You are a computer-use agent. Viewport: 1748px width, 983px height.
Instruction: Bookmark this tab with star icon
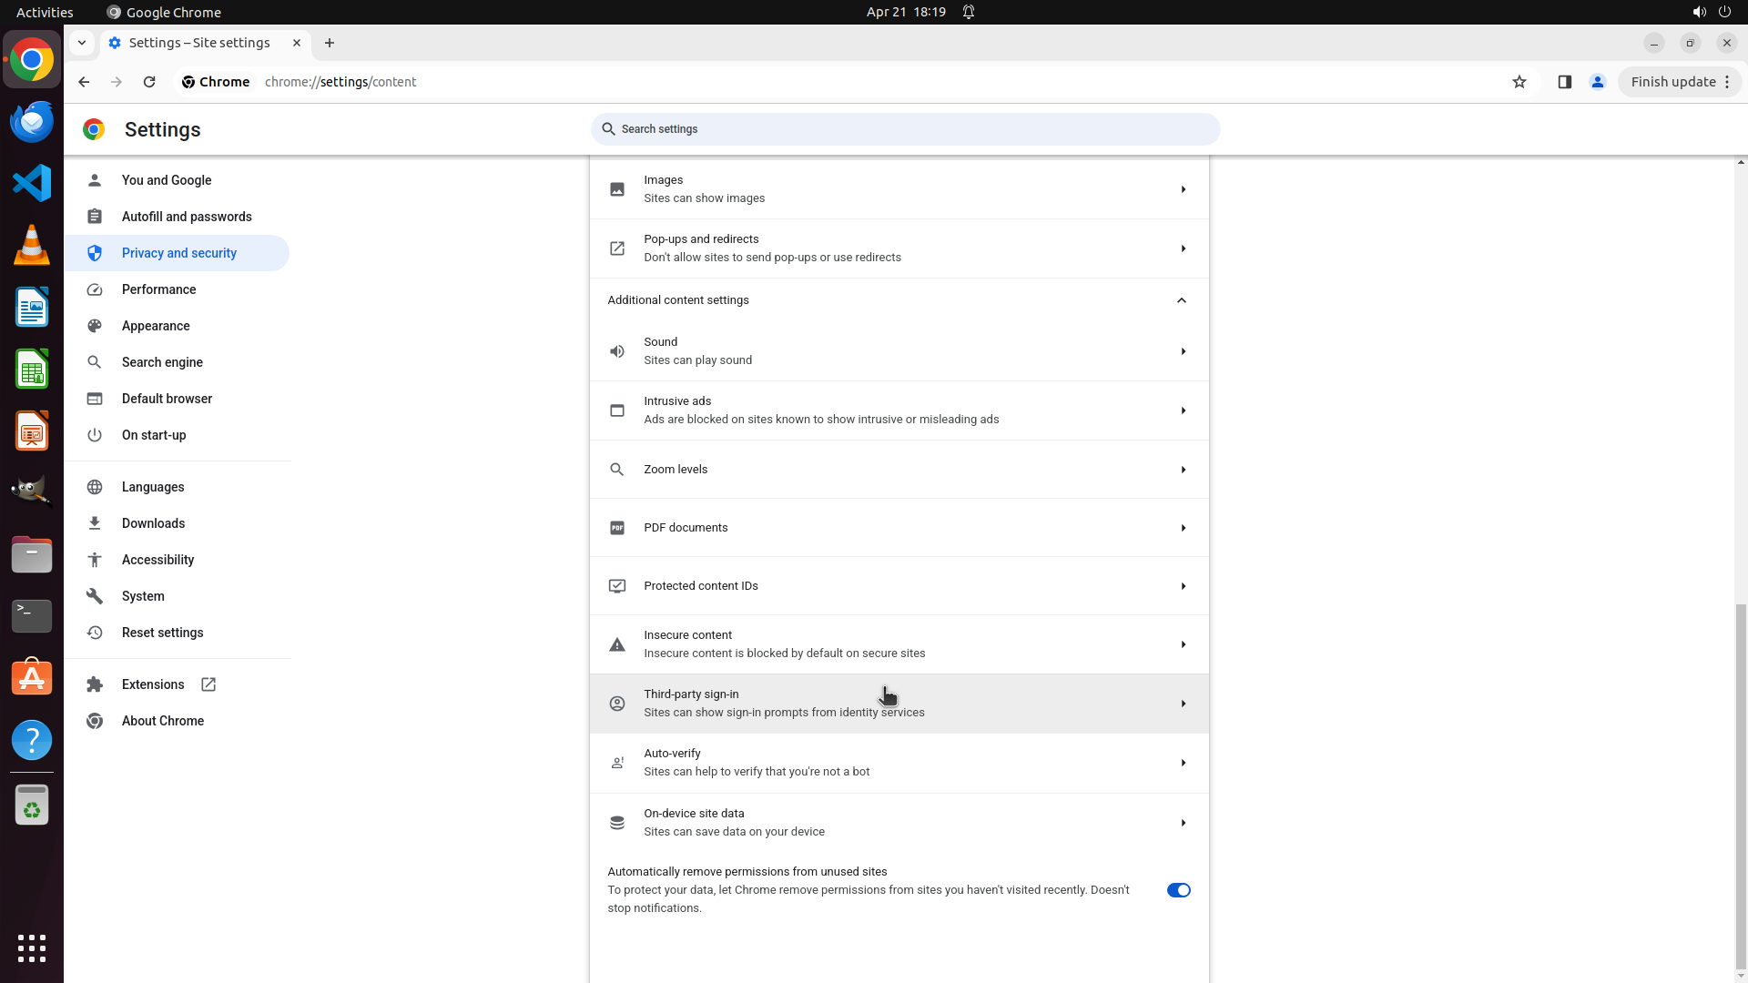1519,82
